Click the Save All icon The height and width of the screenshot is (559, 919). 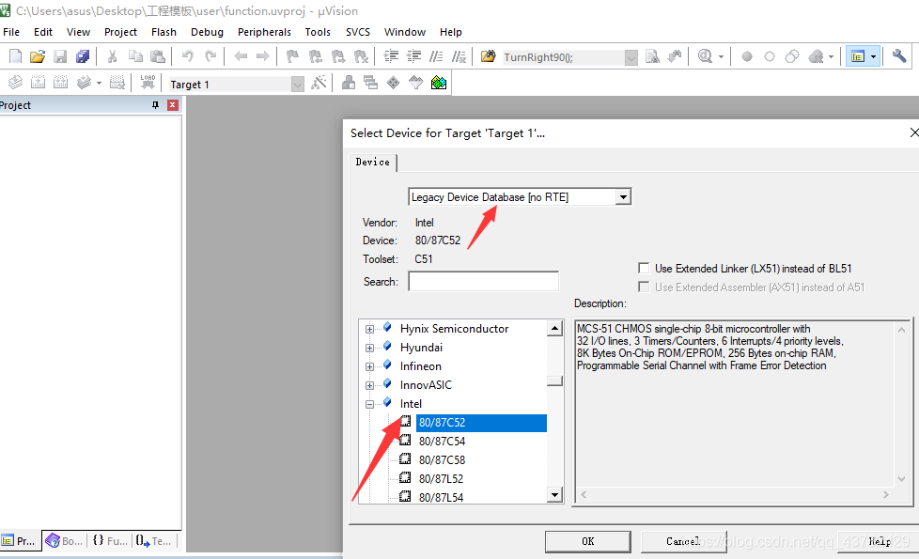(x=83, y=56)
